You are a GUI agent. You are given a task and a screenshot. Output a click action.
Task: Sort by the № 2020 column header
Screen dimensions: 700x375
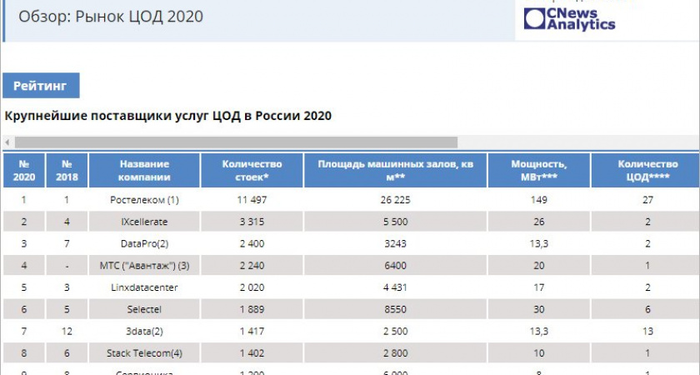coord(24,171)
